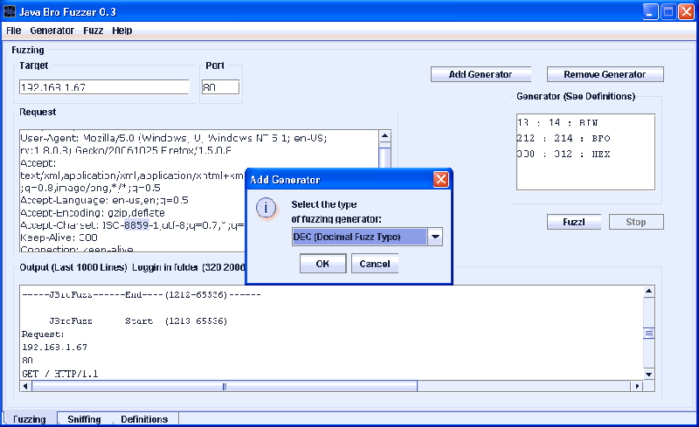Open the Fuzz menu

click(93, 31)
